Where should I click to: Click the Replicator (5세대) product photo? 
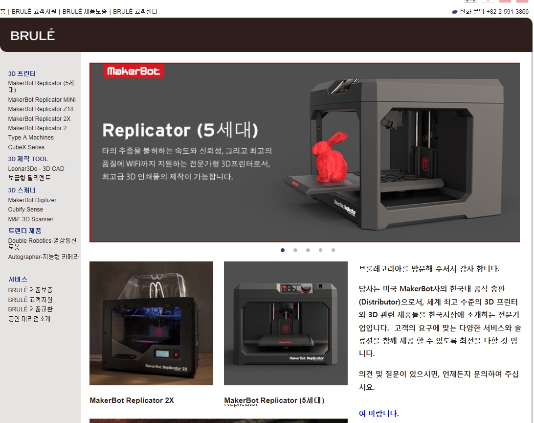click(286, 323)
